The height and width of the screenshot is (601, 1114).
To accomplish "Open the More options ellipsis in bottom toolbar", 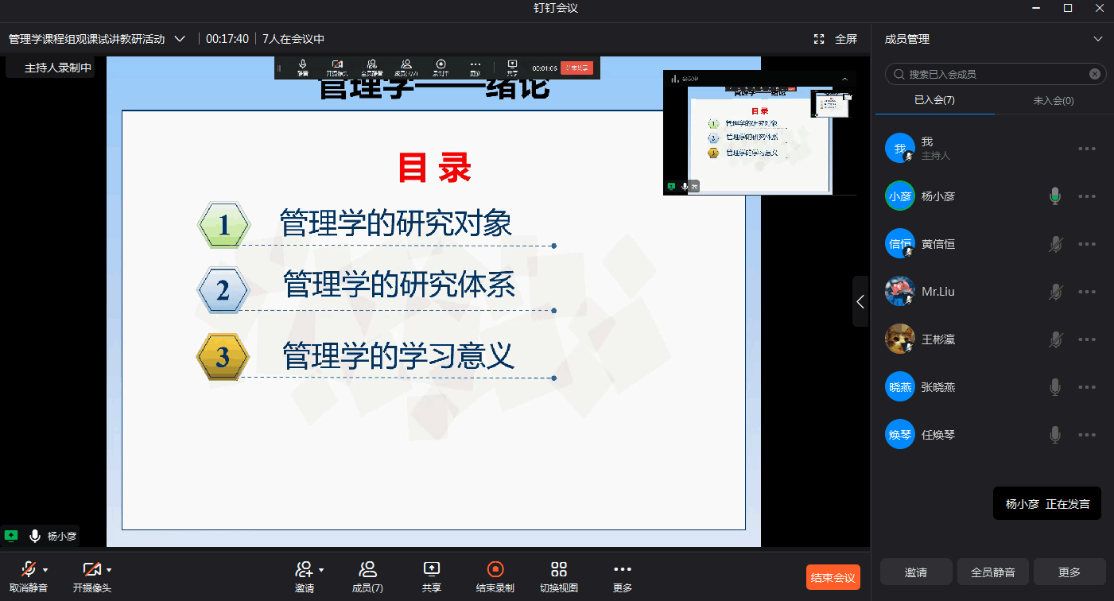I will (x=623, y=569).
